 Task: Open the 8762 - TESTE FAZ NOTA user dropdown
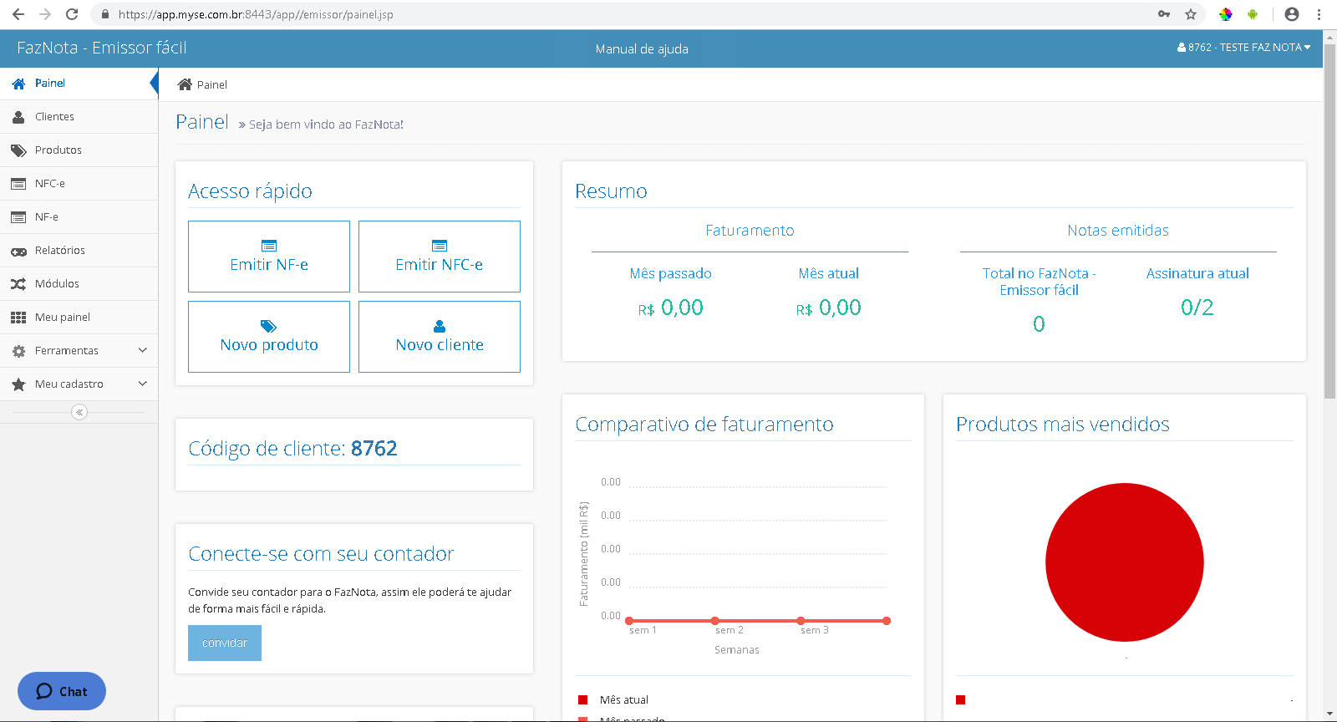point(1243,48)
